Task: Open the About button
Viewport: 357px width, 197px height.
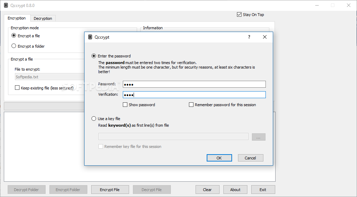Action: pyautogui.click(x=235, y=189)
